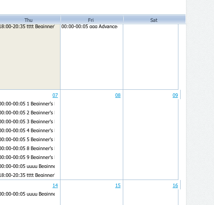Select event 00:00-00:05 5 Beginner's

coord(27,139)
